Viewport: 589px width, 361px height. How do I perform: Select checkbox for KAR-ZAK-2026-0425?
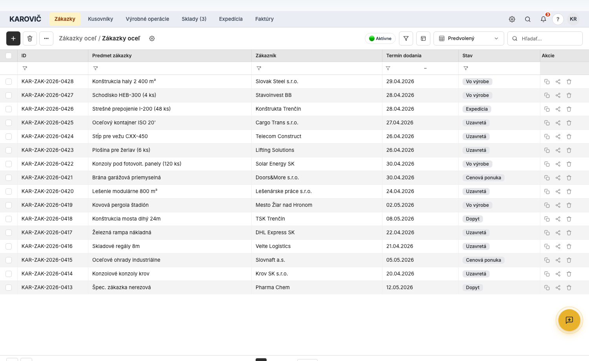(x=9, y=123)
